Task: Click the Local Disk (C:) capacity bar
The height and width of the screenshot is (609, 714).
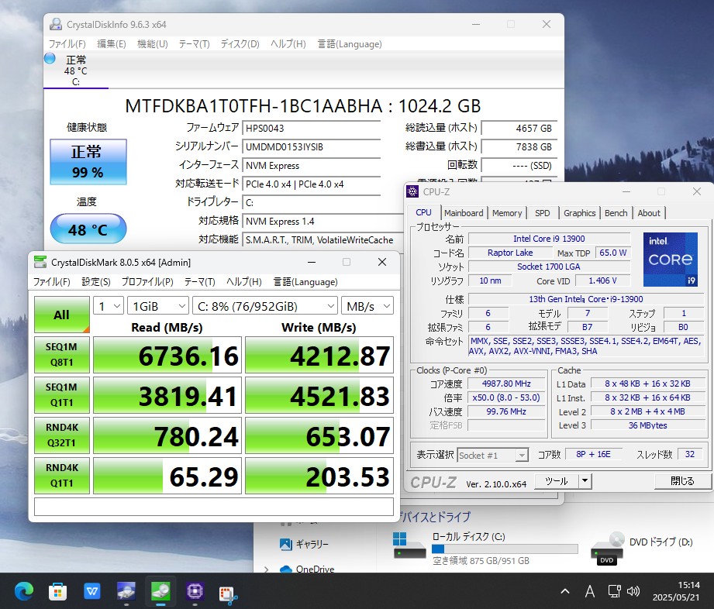Action: click(505, 549)
